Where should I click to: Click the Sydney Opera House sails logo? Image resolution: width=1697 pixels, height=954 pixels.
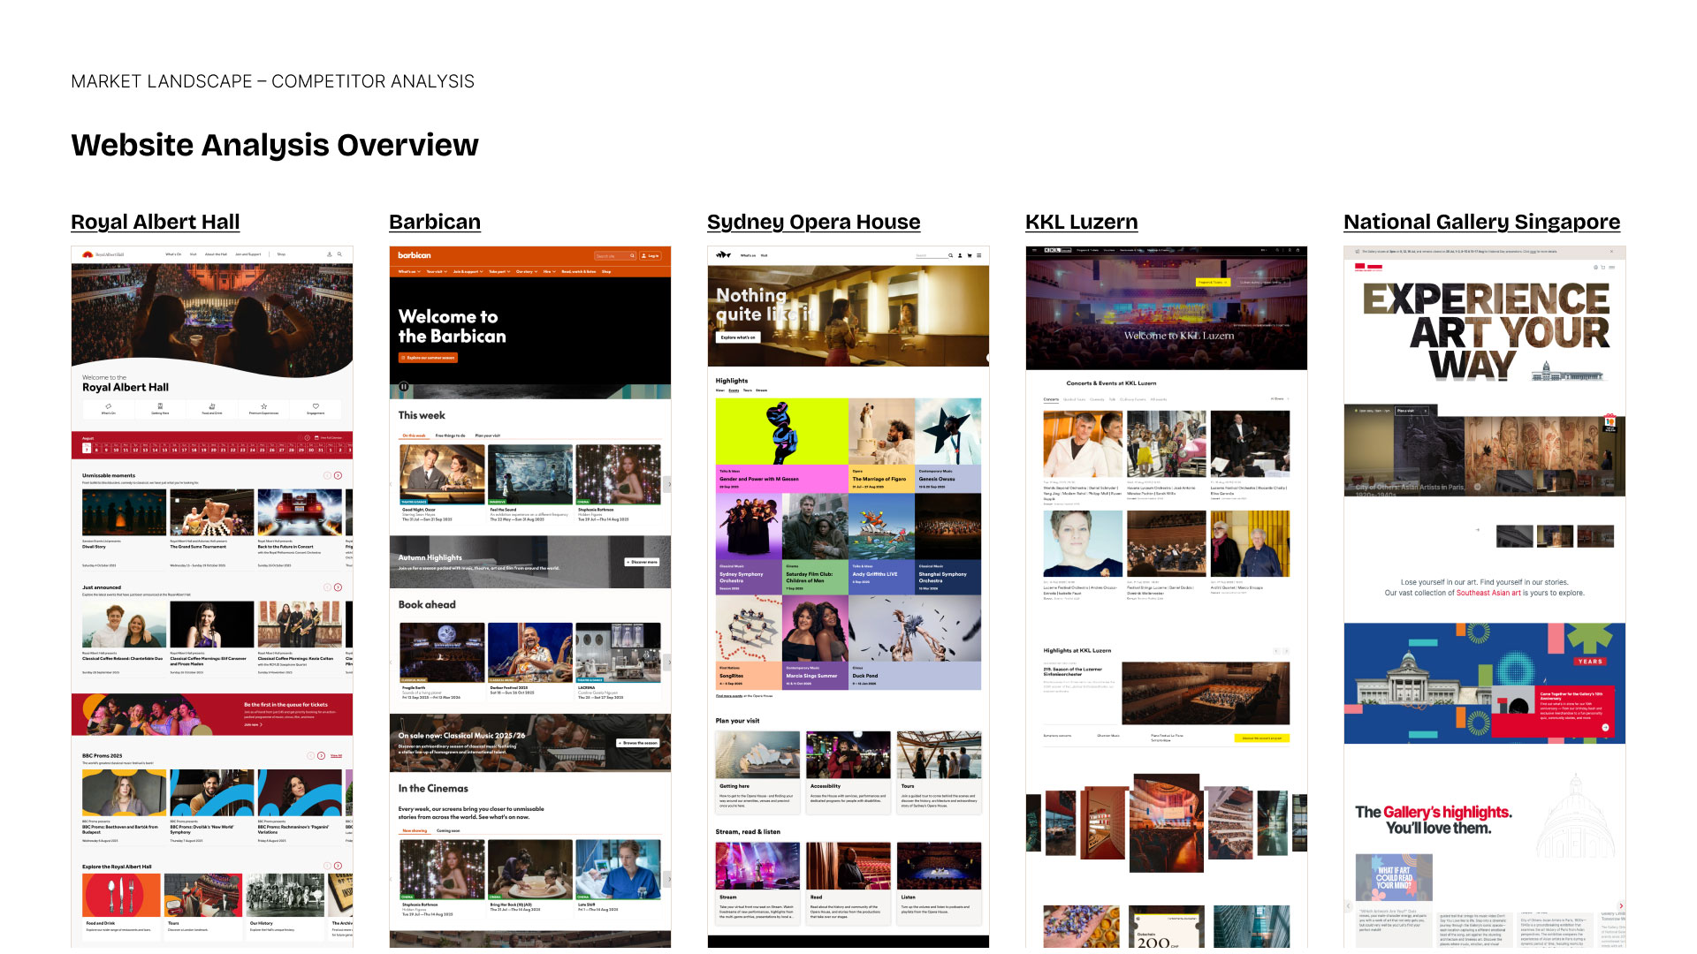tap(723, 254)
